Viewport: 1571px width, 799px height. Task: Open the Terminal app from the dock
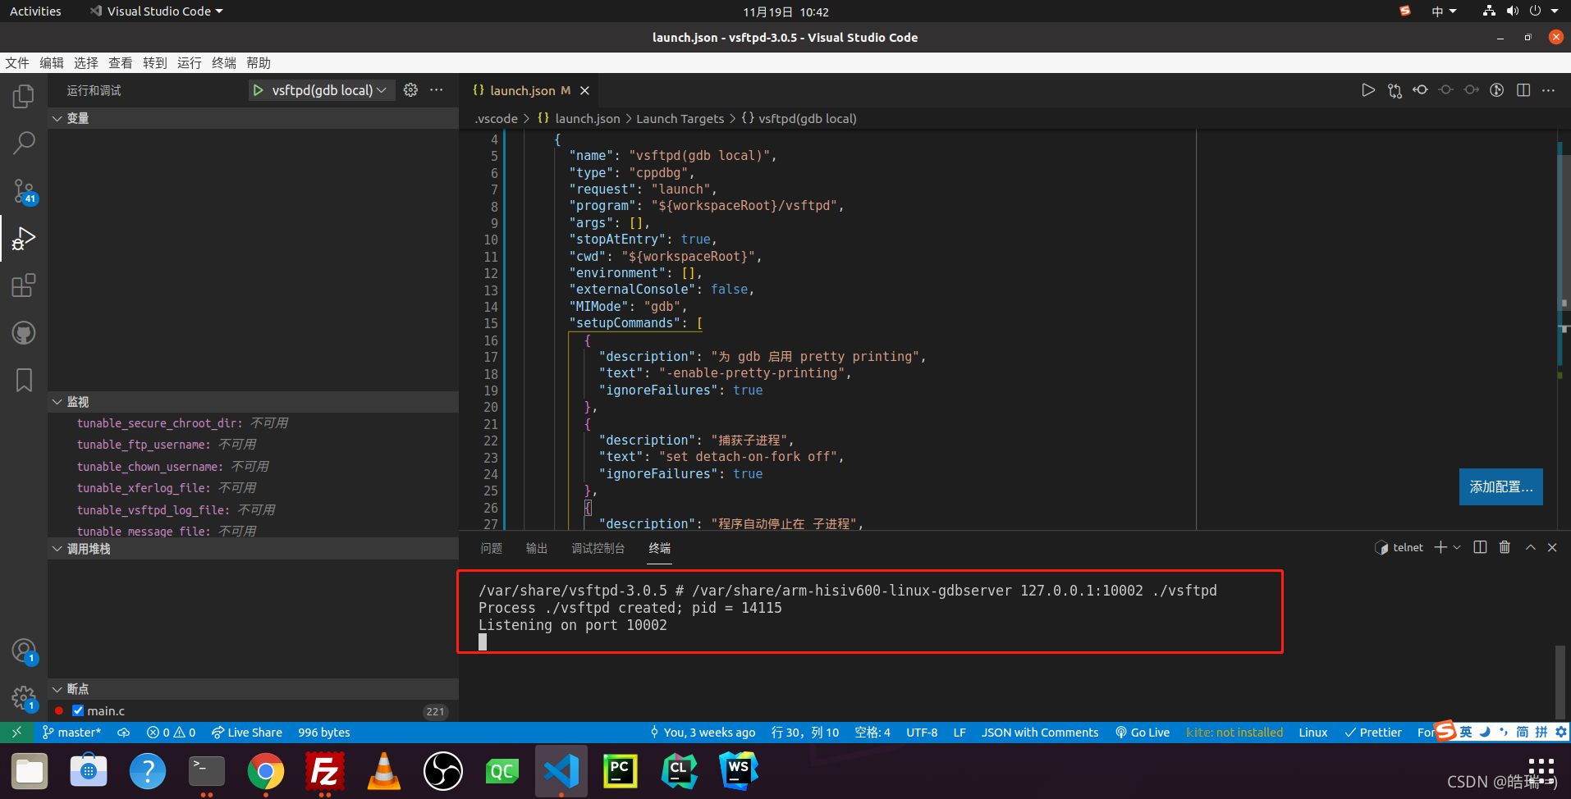pos(207,771)
